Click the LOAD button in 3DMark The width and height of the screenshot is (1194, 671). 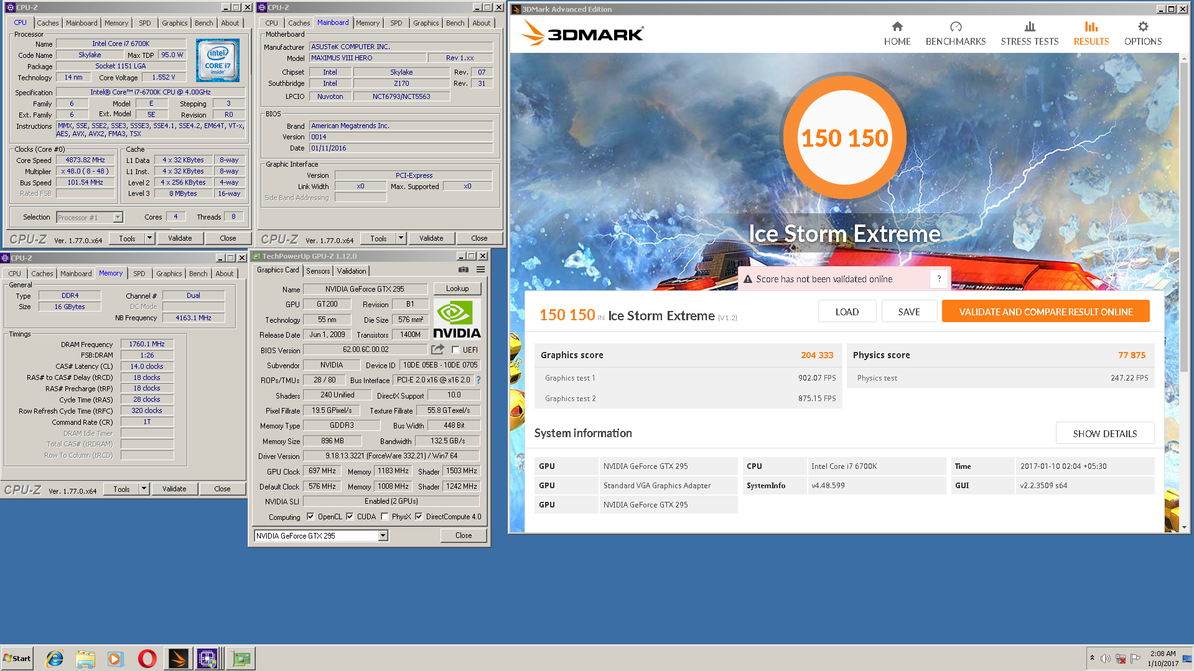coord(847,312)
